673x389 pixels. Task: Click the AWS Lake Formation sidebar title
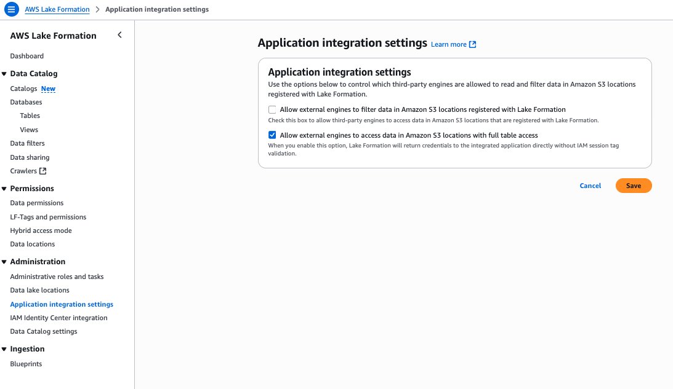(x=53, y=36)
